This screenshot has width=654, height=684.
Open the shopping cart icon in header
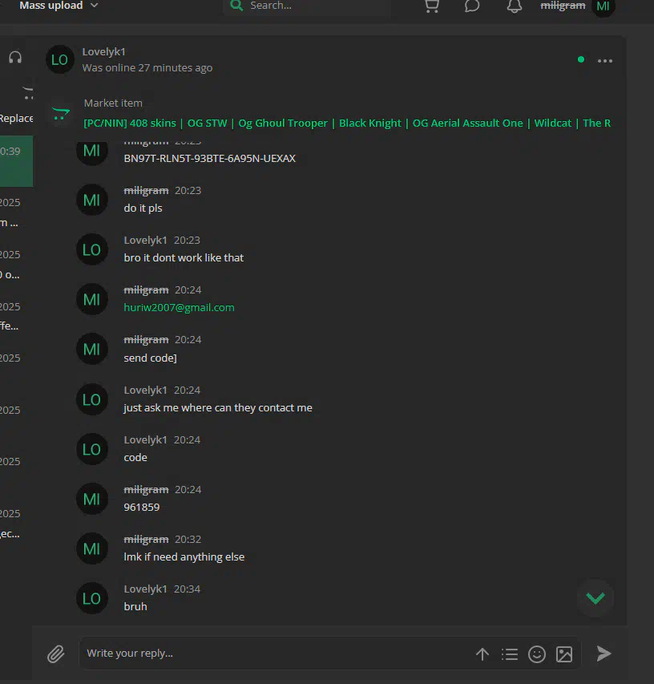tap(432, 6)
